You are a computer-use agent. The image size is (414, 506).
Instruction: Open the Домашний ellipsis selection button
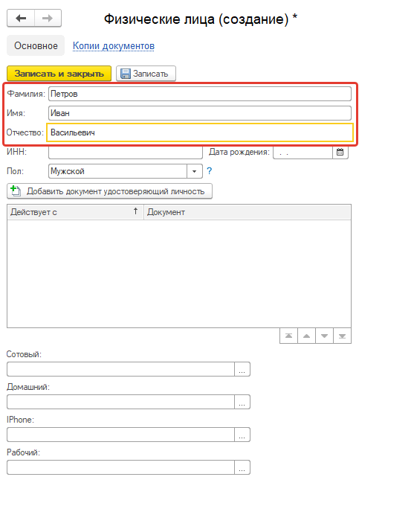tap(242, 402)
